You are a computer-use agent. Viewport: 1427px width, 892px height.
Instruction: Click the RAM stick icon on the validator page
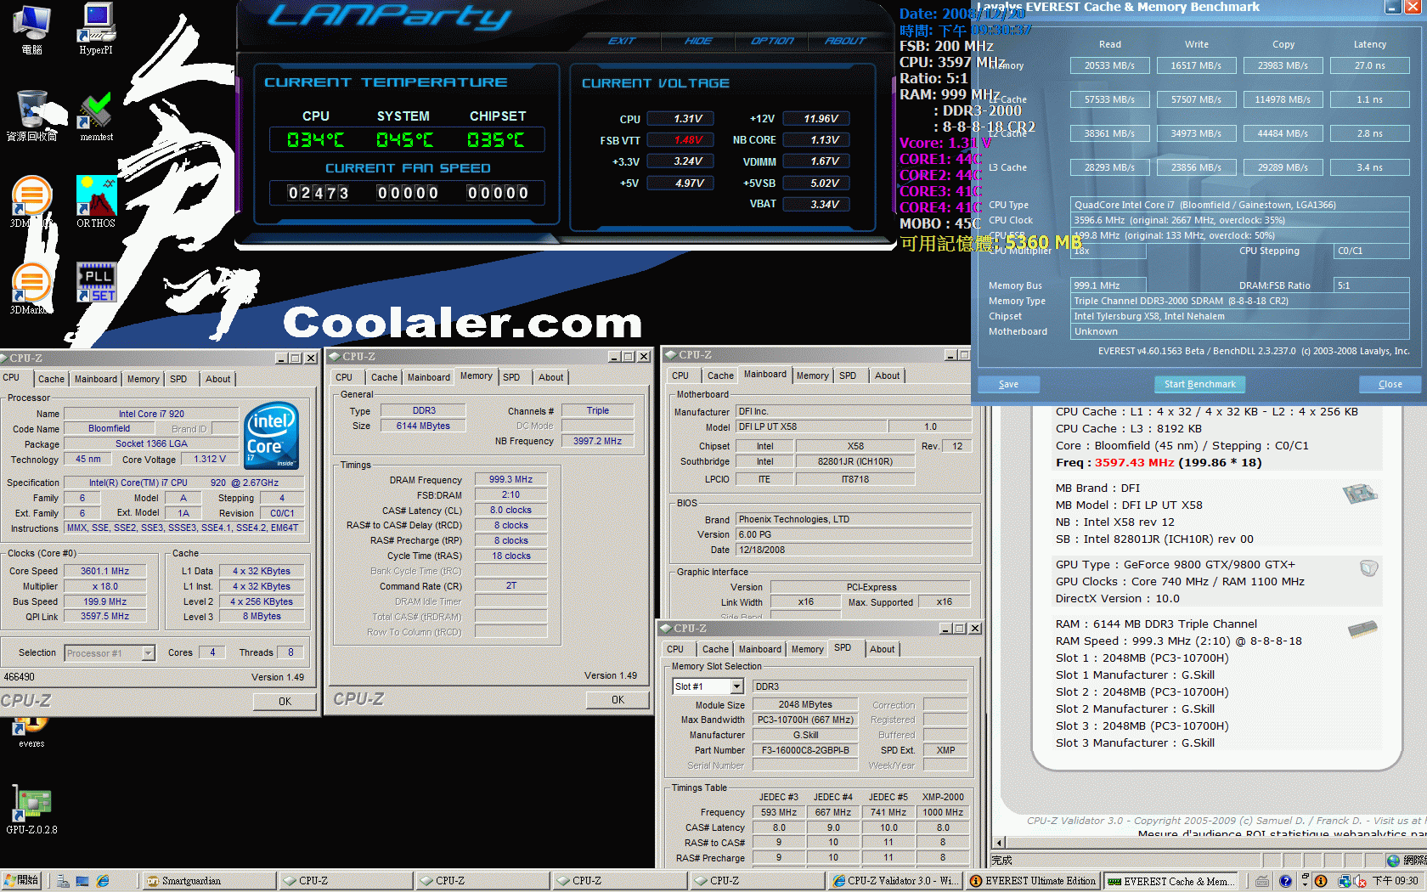pyautogui.click(x=1362, y=629)
